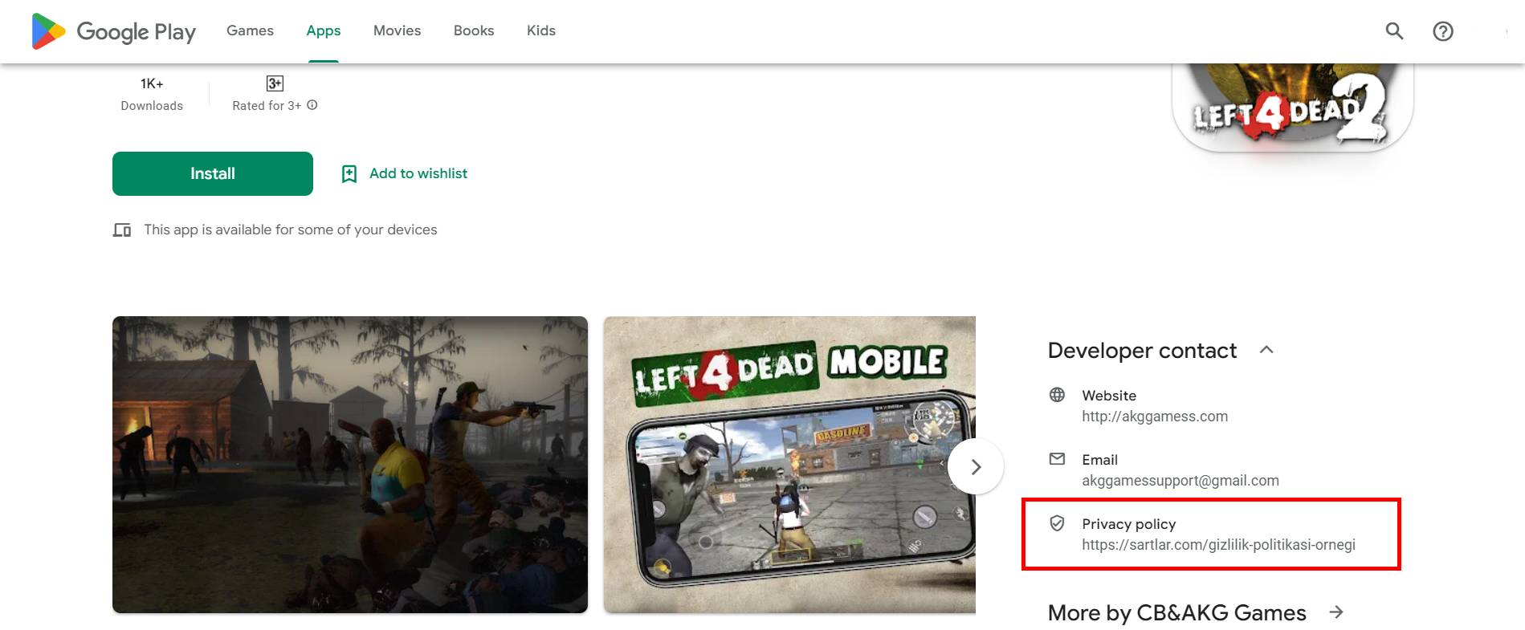Collapse the Developer contact section
The image size is (1525, 630).
pos(1266,350)
